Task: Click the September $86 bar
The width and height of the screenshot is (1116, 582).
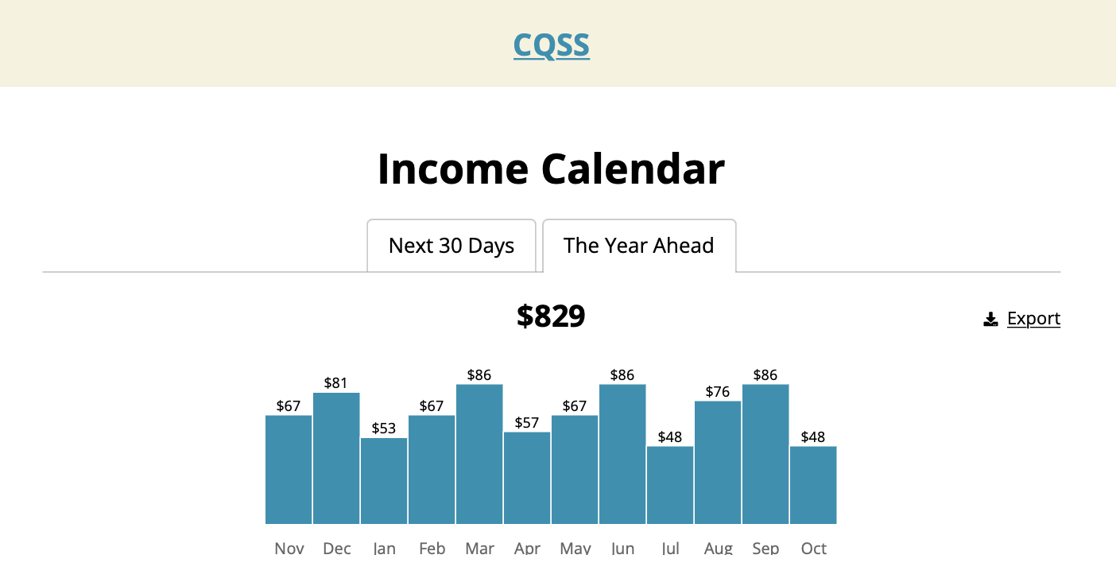Action: 765,454
